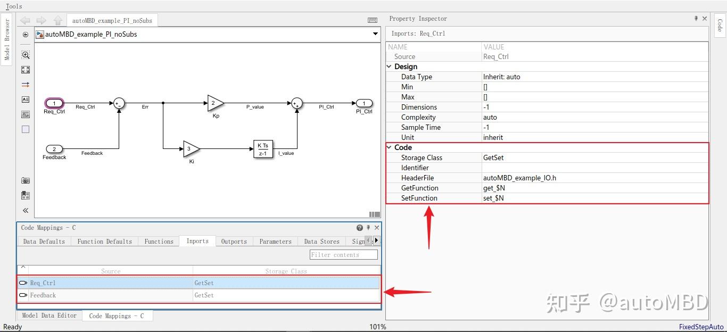Open the model path dropdown arrow
727x332 pixels.
pos(375,34)
